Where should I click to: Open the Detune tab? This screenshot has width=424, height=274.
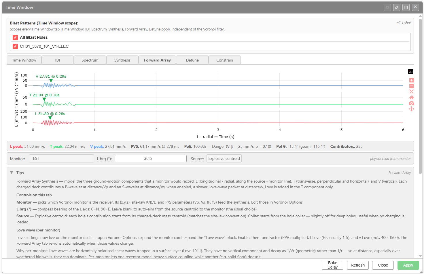(192, 60)
